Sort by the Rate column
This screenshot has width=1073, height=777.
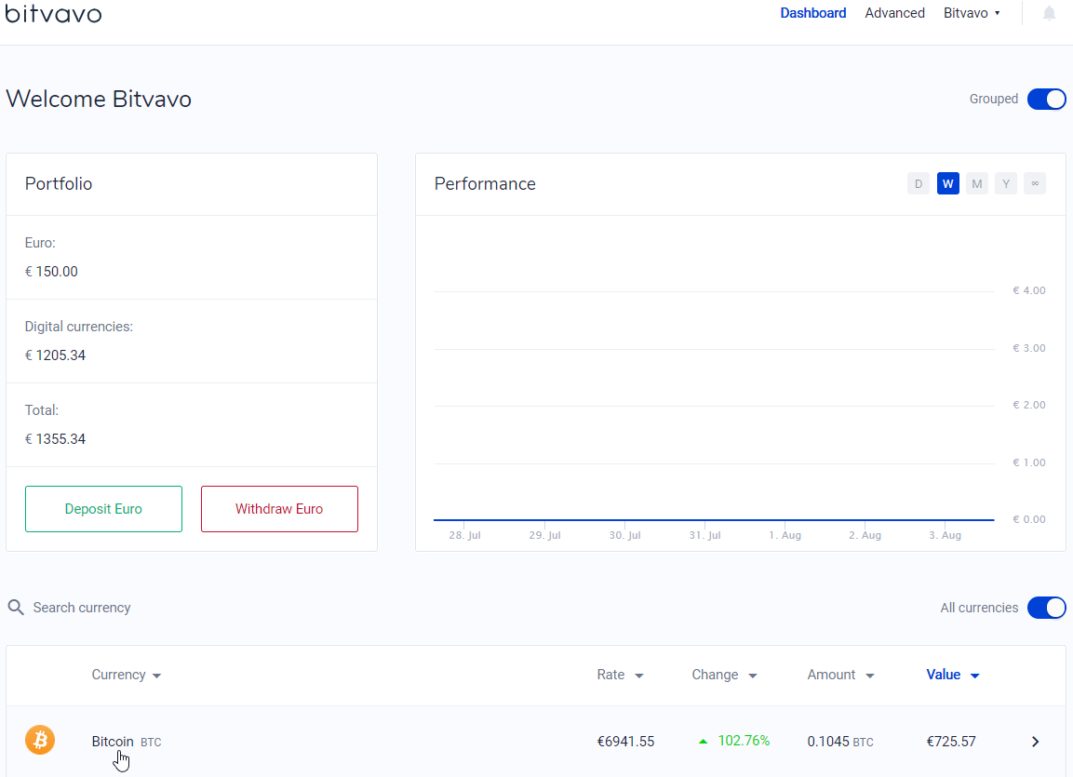620,675
